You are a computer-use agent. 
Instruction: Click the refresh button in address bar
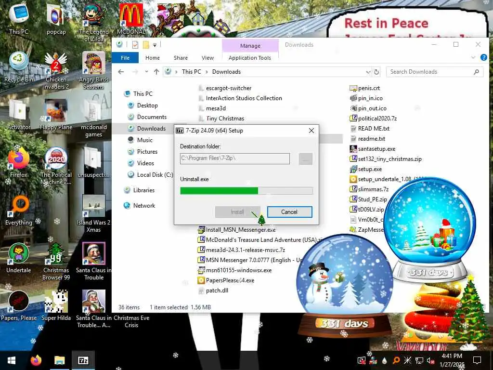[x=376, y=72]
